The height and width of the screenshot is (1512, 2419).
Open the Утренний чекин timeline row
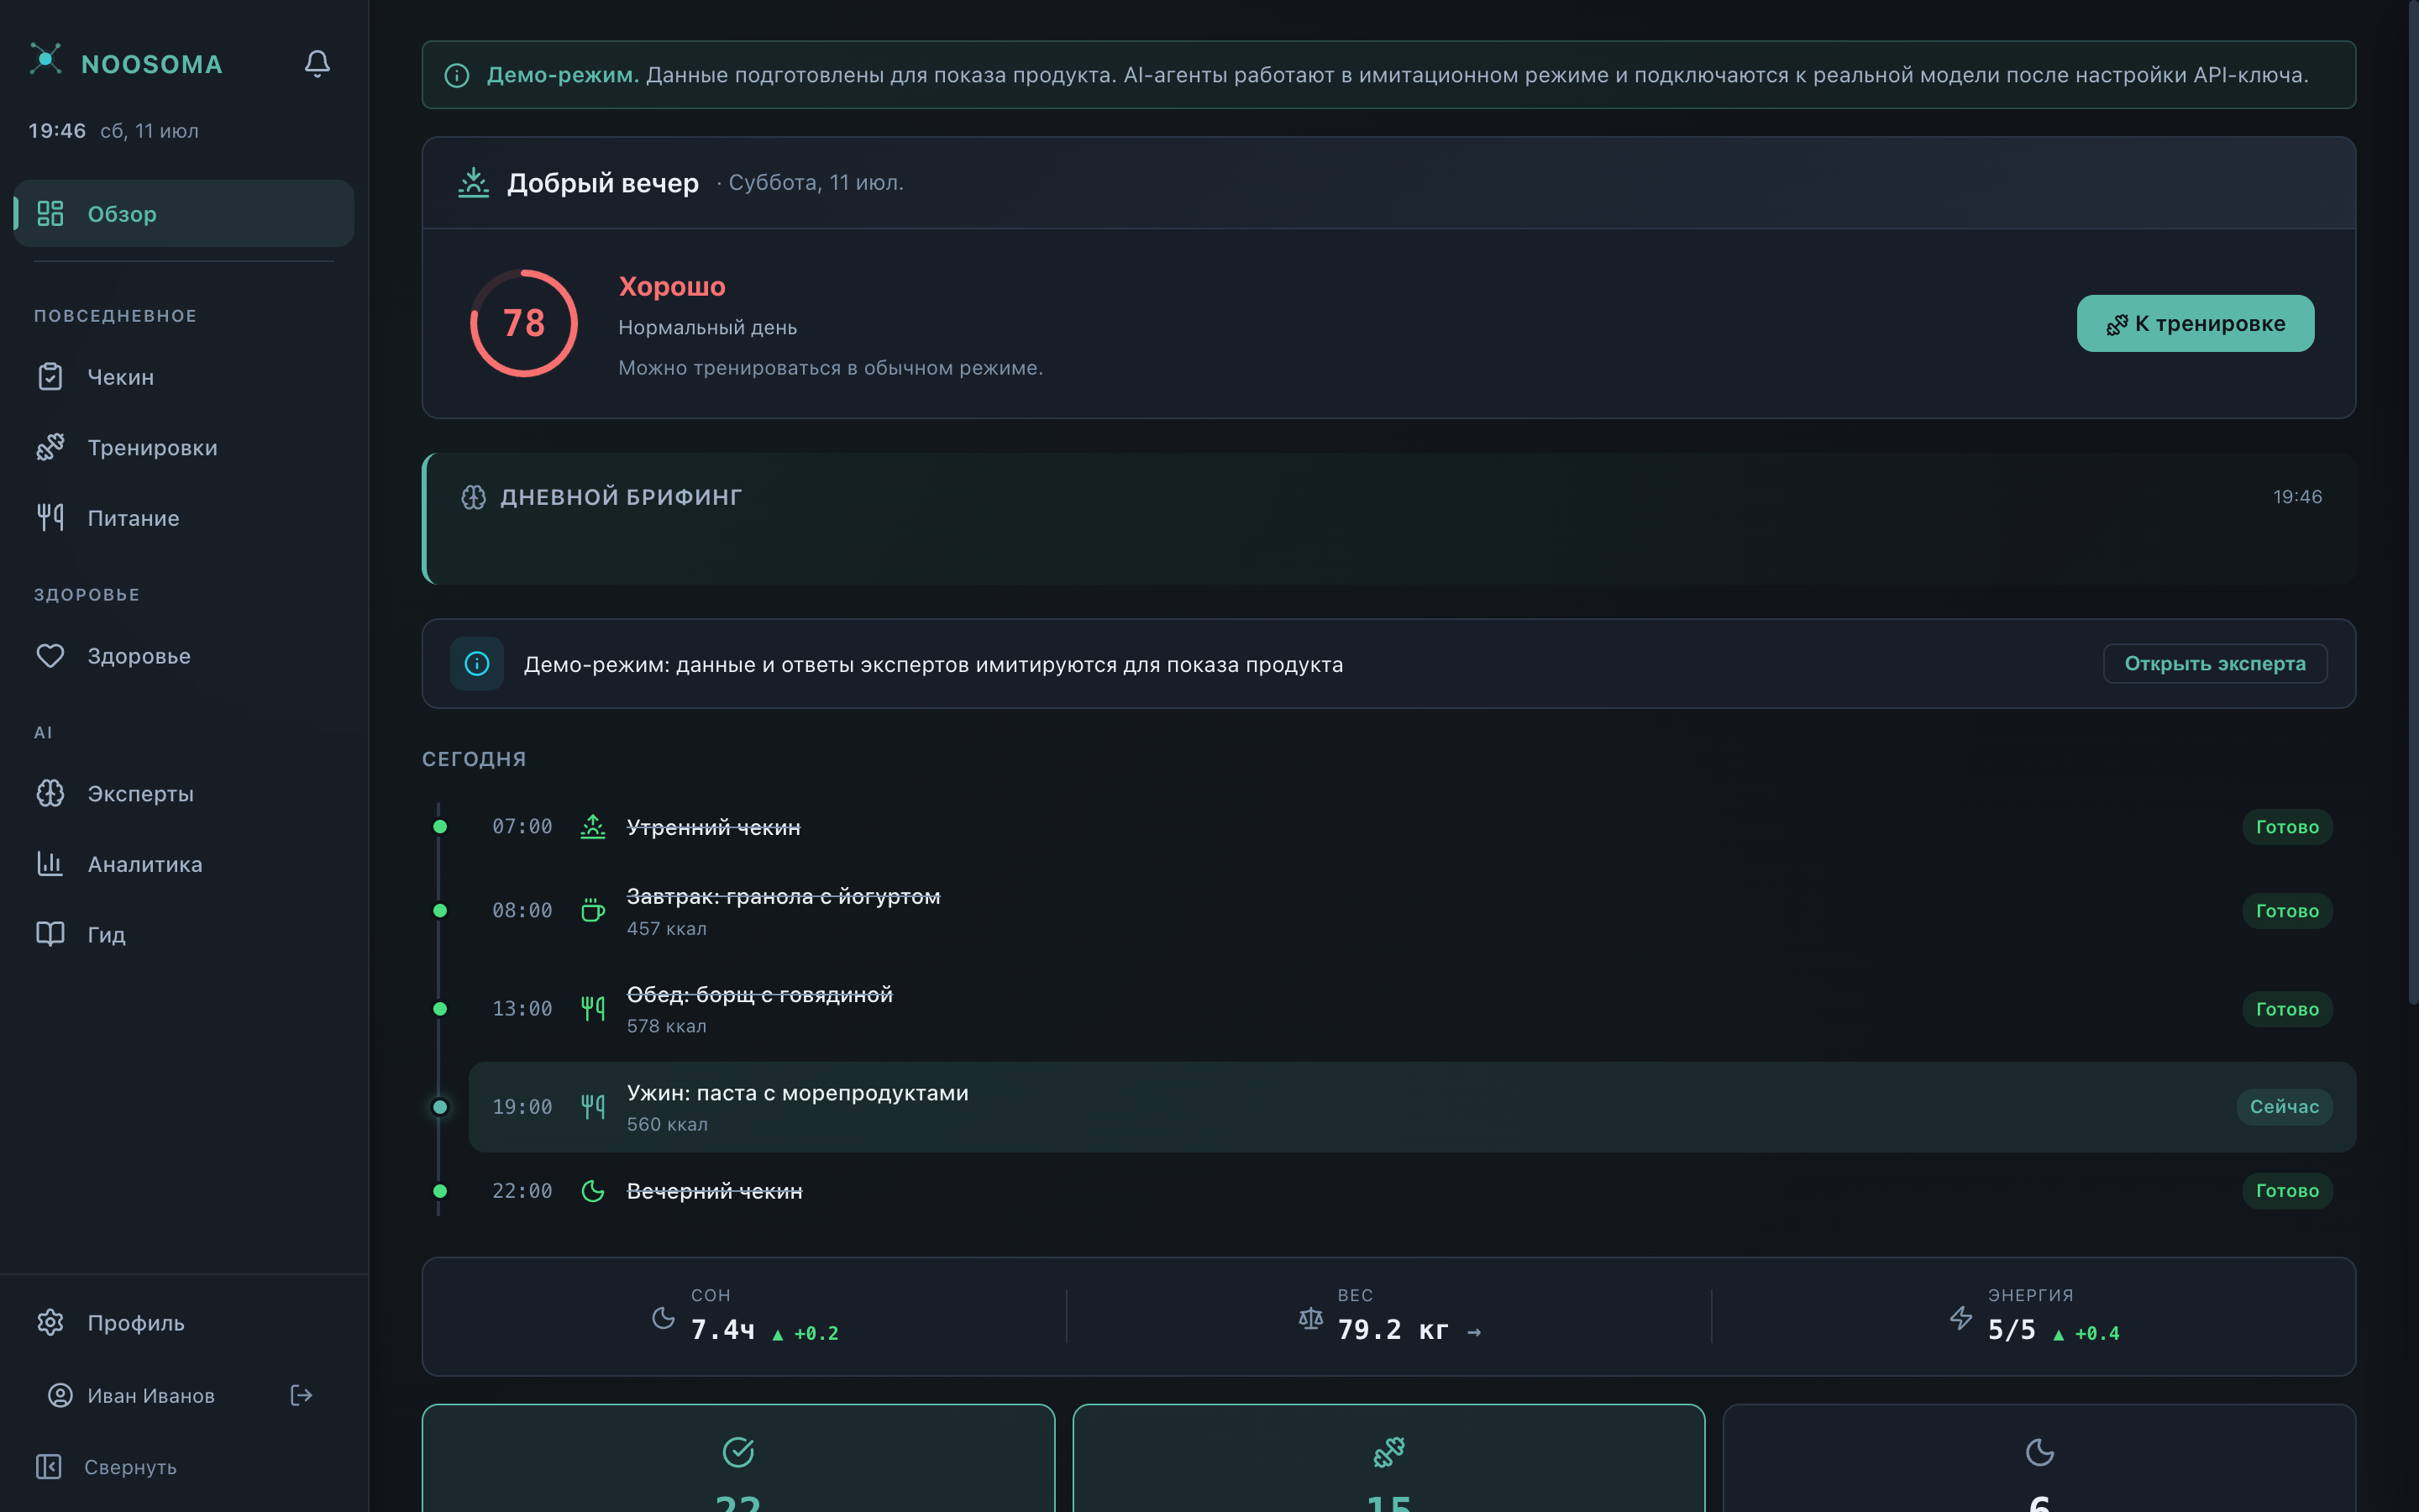click(1411, 827)
